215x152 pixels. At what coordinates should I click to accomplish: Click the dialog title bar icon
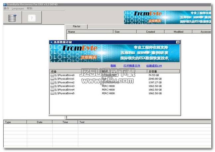[51, 42]
